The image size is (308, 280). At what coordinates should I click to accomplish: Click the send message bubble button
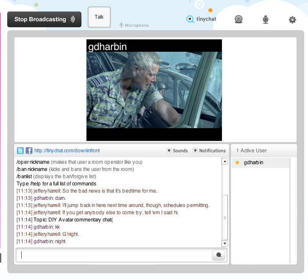click(x=218, y=255)
